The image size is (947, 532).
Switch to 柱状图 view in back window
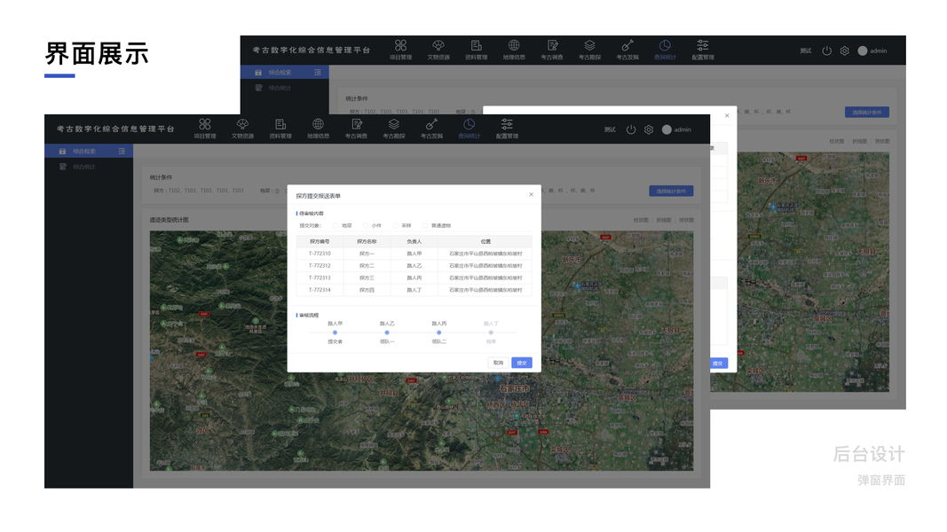[836, 141]
